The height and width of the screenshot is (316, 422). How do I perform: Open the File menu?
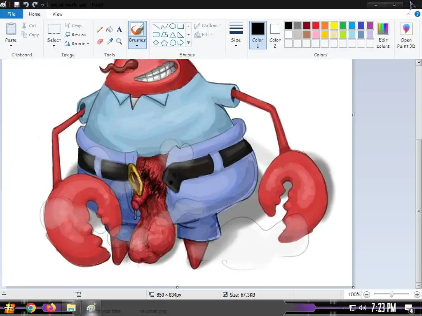(11, 14)
